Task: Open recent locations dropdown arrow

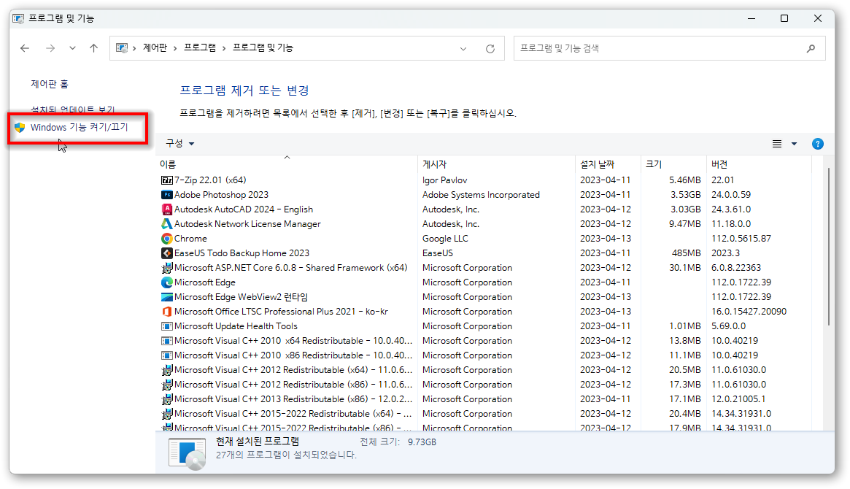Action: pyautogui.click(x=72, y=48)
